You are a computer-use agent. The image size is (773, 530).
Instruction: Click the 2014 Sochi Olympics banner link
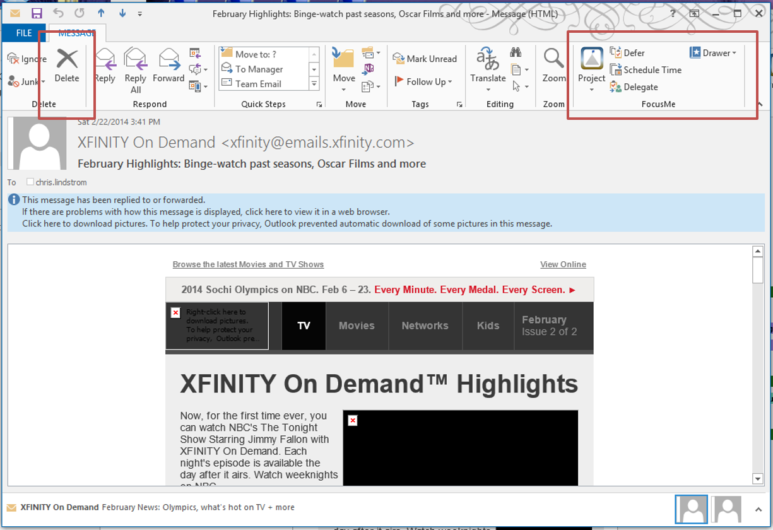pos(379,290)
